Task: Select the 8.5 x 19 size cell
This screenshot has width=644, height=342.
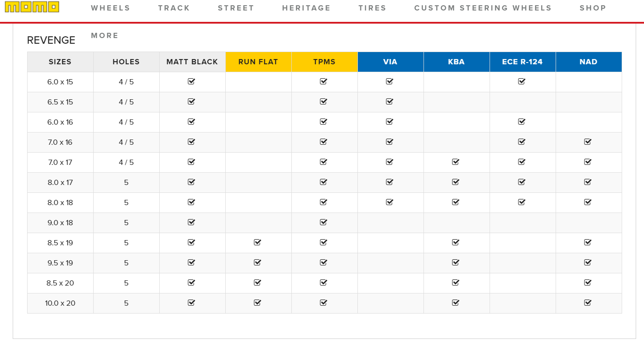Action: (60, 243)
